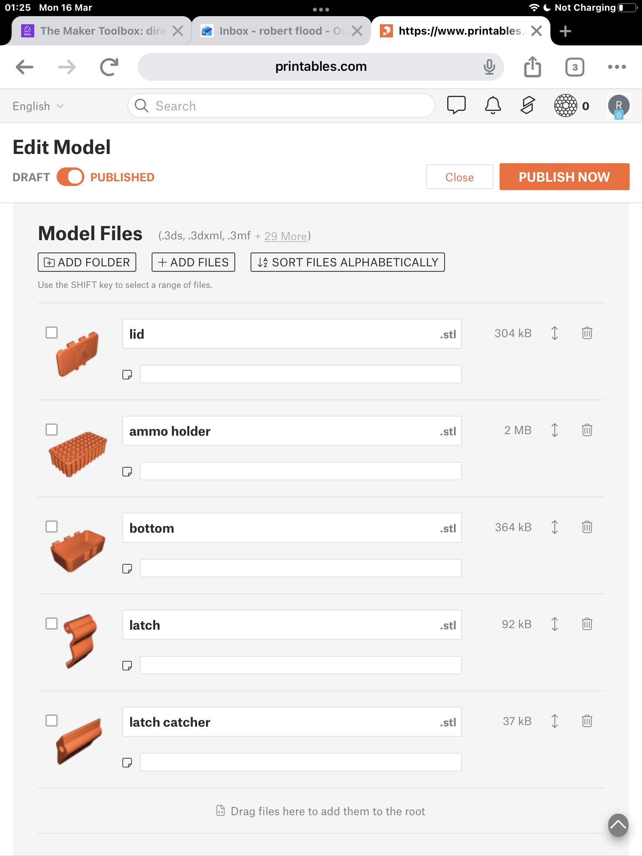Delete the latch catcher file
The image size is (642, 856).
[587, 721]
